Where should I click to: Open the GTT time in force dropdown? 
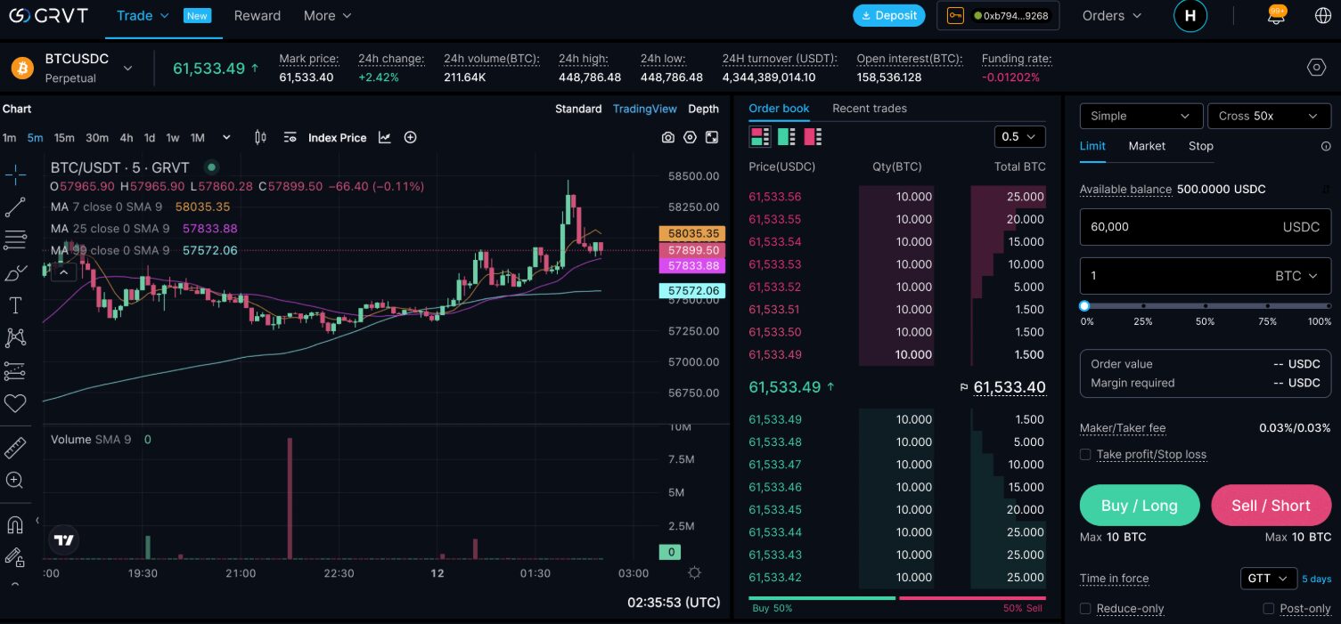(1268, 579)
